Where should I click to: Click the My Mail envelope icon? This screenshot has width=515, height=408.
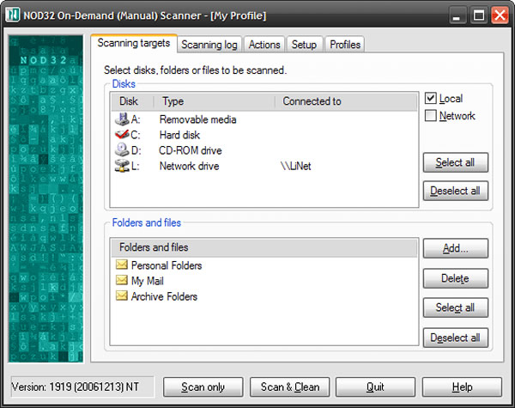[122, 280]
